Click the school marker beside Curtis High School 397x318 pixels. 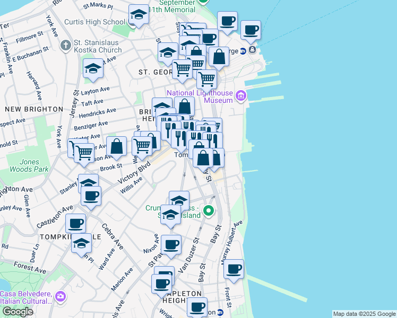[139, 15]
